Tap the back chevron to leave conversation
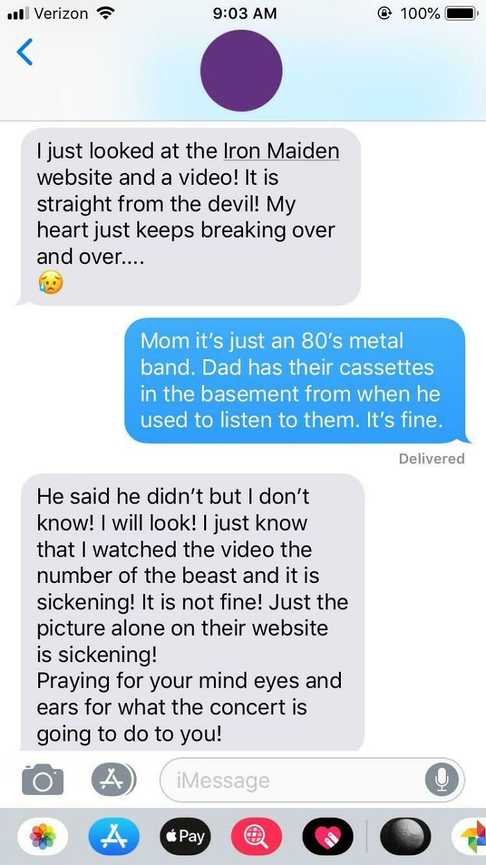The image size is (486, 865). 24,52
